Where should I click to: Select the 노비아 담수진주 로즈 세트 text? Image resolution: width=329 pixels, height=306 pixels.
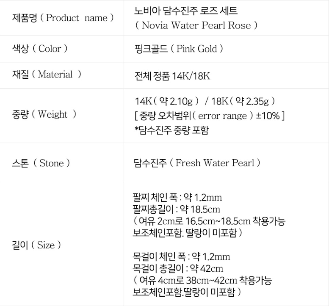[185, 11]
